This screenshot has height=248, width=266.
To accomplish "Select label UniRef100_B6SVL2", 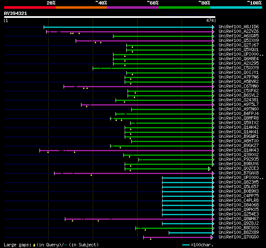I will (x=239, y=96).
